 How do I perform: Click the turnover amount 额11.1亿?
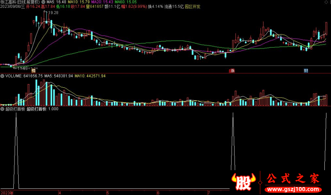pos(112,7)
